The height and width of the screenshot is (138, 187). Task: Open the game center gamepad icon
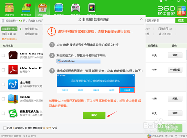click(x=76, y=8)
